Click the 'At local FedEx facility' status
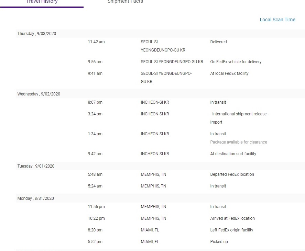Viewport: 305px width, 251px height. pos(229,73)
